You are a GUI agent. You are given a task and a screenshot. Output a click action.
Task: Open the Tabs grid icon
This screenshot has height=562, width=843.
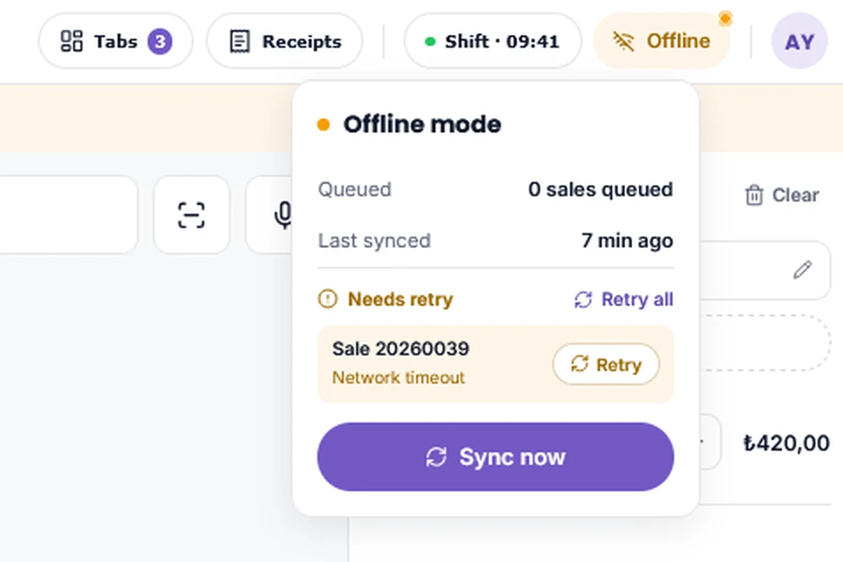[x=71, y=41]
